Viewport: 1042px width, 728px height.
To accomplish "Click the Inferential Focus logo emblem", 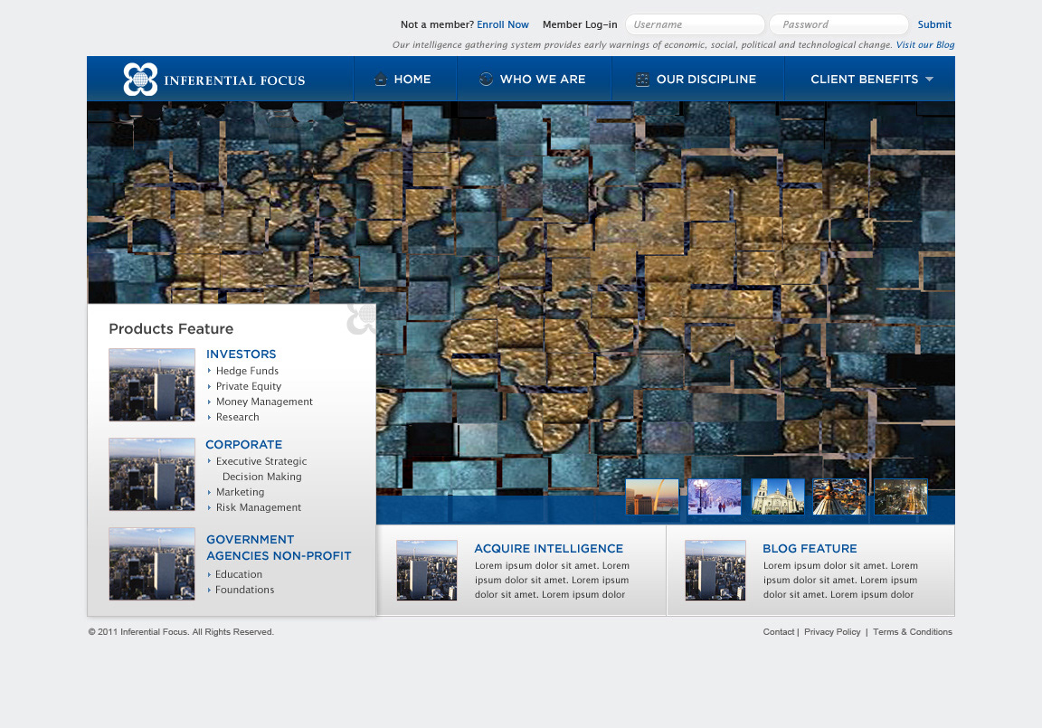I will (x=140, y=79).
